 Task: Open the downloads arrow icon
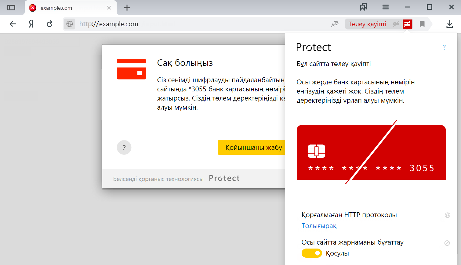450,24
